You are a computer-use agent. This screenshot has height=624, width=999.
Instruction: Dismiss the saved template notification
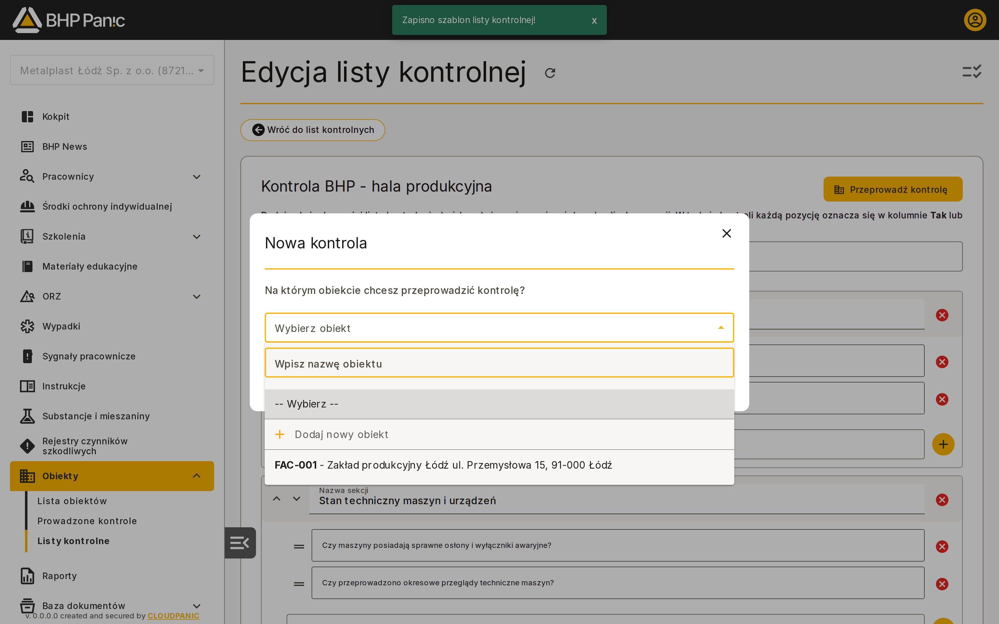pyautogui.click(x=594, y=21)
